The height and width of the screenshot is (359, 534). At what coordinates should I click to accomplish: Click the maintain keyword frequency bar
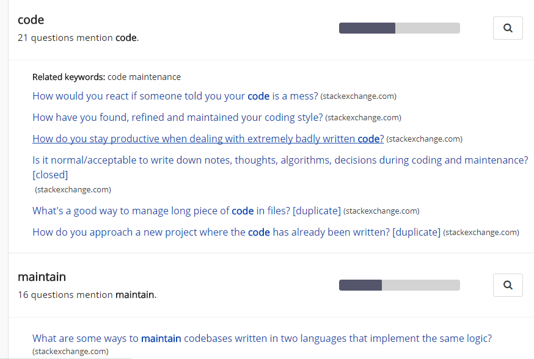tap(400, 285)
